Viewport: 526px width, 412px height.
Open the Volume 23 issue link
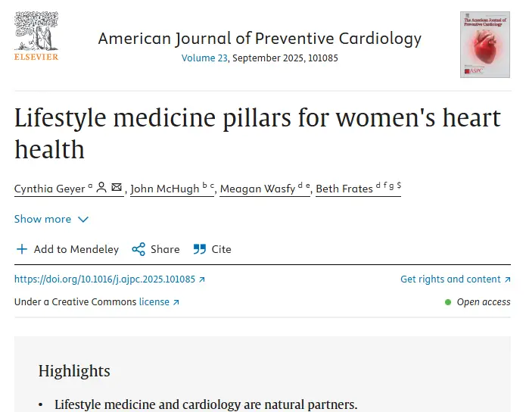click(204, 58)
